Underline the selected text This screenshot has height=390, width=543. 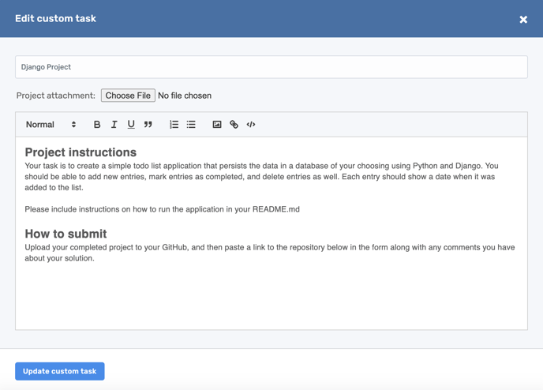point(131,125)
